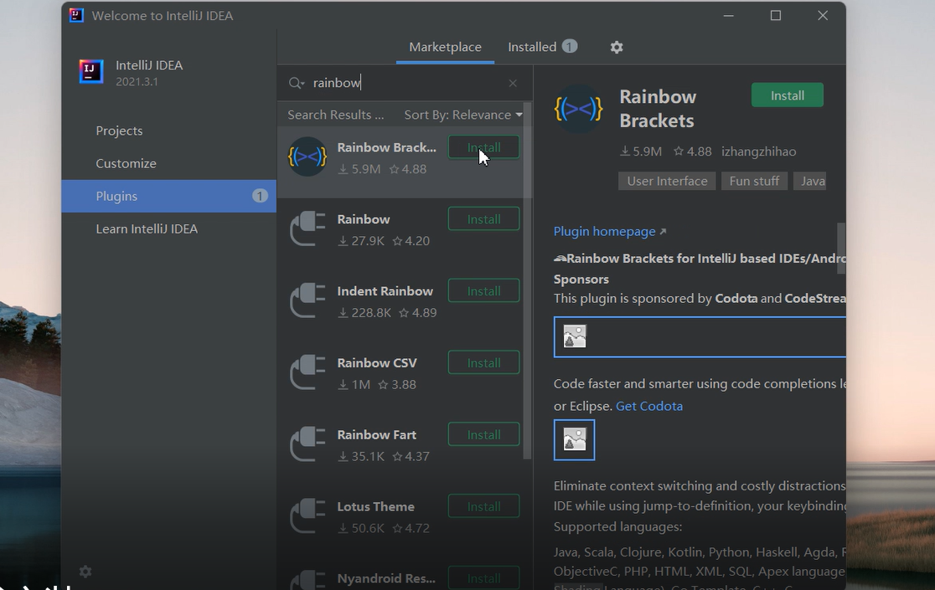Select Plugins in the sidebar

tap(168, 196)
